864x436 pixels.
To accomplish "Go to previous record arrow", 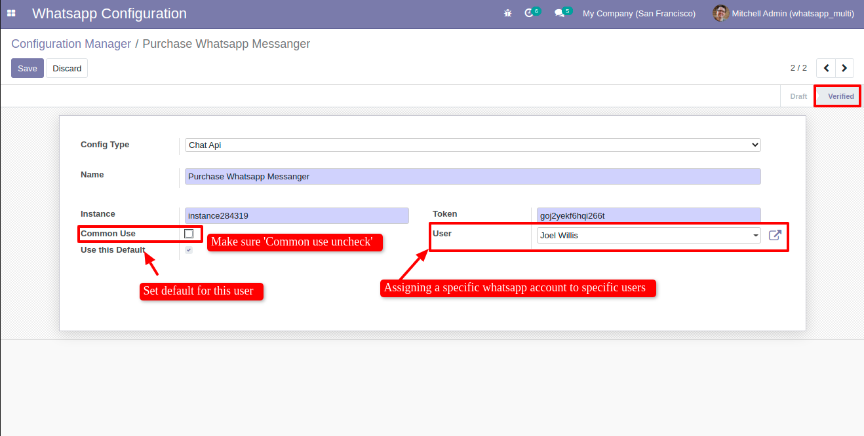I will click(x=826, y=68).
